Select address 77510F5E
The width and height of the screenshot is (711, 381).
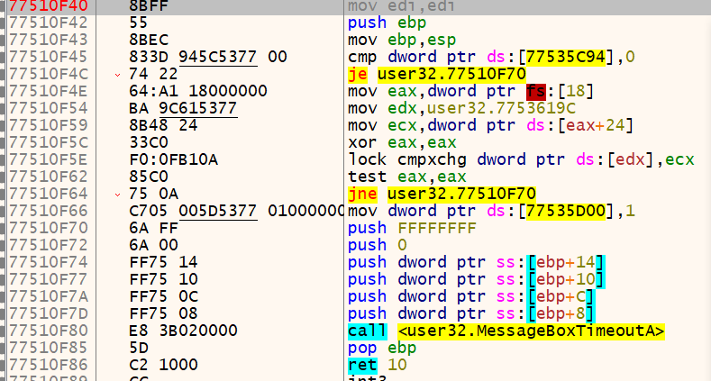pos(49,159)
